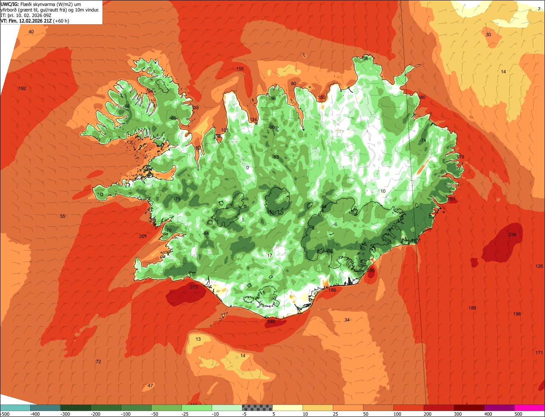Screen dimensions: 545x417
Task: Click the '300' legend scale label
Action: pyautogui.click(x=458, y=414)
